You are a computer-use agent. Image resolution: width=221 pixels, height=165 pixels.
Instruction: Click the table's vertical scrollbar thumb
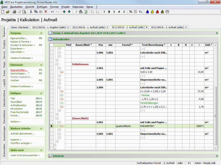pos(215,116)
